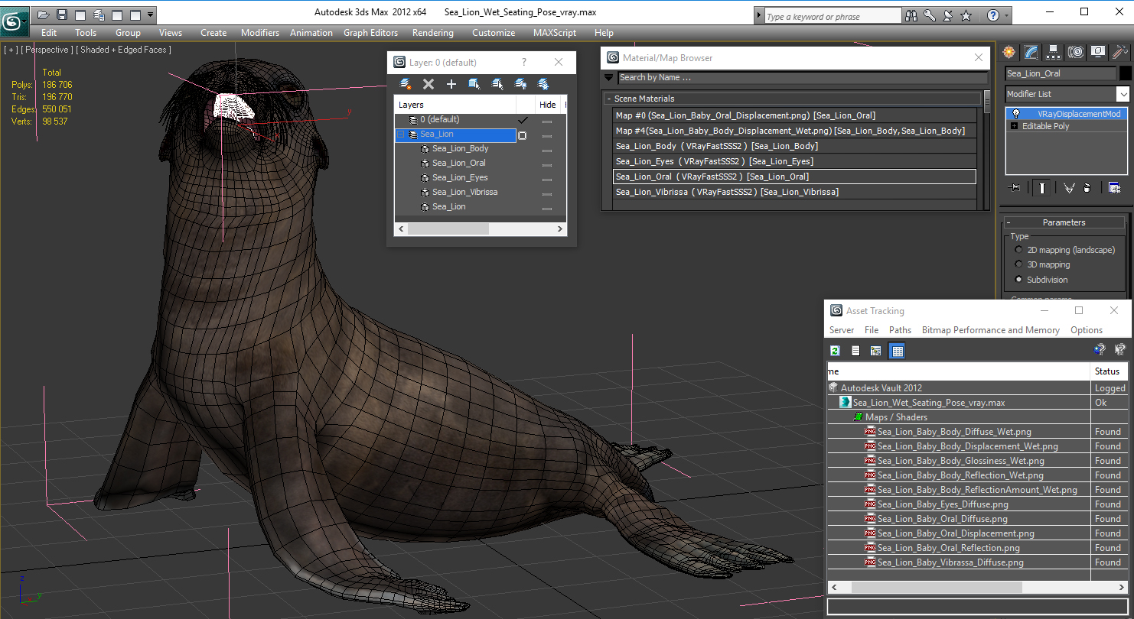Open the Utilities hammer panel tab

click(x=1120, y=52)
